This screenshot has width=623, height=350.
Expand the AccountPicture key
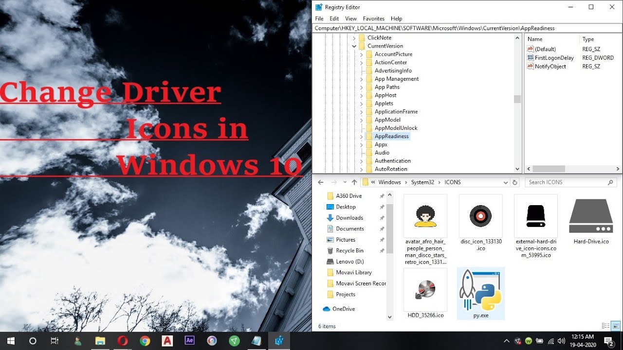(362, 54)
